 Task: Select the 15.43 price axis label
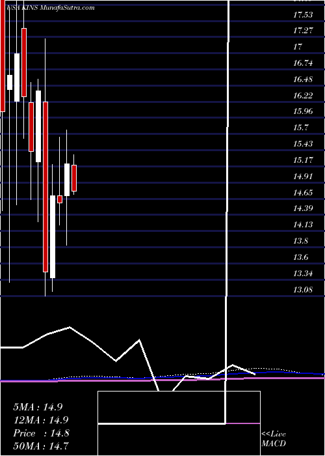[303, 144]
